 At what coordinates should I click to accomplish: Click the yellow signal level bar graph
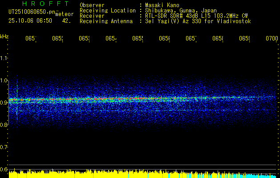(x=103, y=174)
